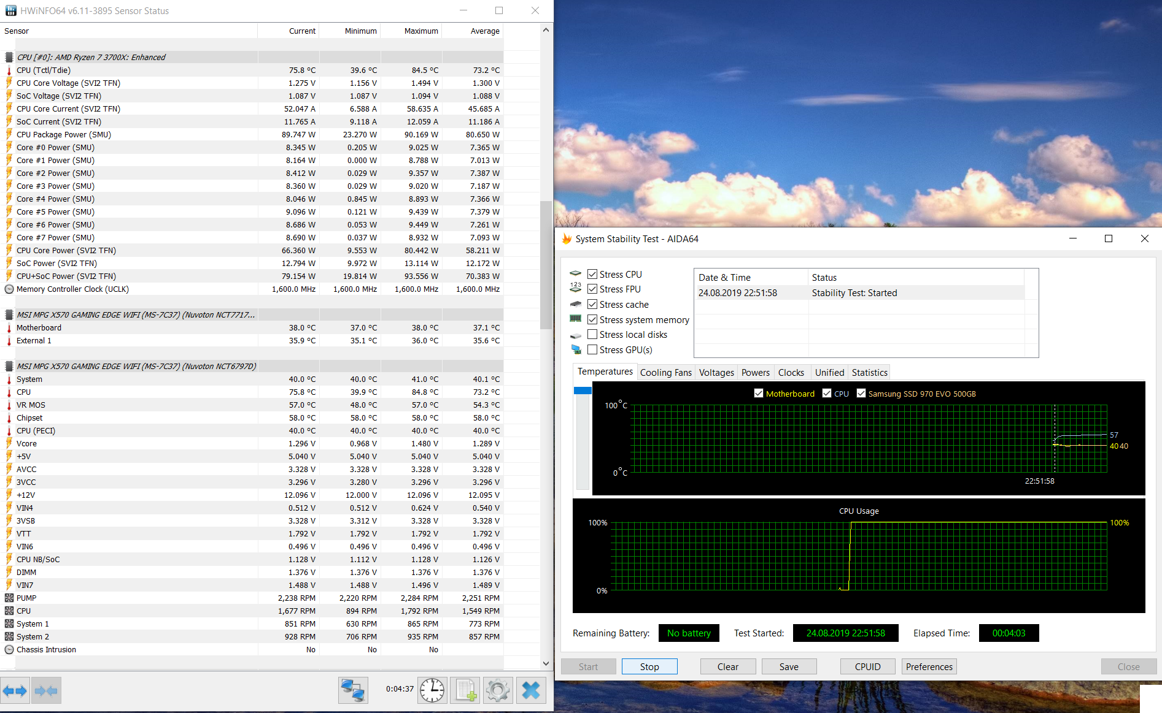Enable the Stress local disks checkbox

pyautogui.click(x=592, y=334)
